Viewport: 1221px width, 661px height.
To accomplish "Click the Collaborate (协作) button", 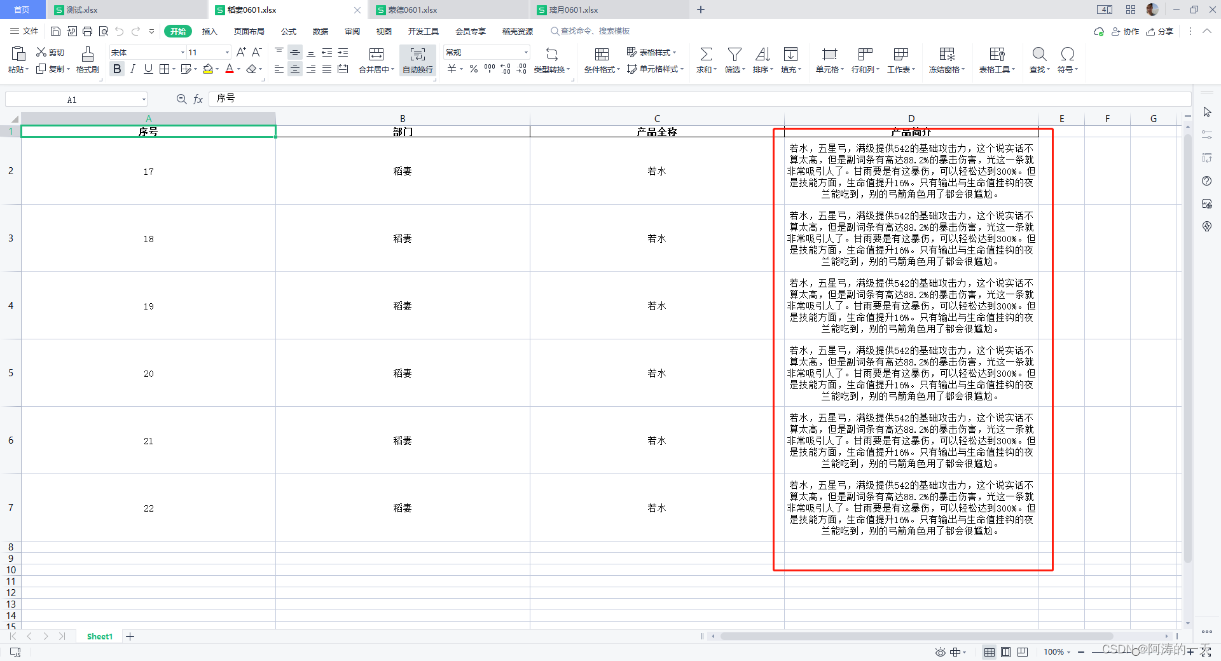I will 1125,31.
